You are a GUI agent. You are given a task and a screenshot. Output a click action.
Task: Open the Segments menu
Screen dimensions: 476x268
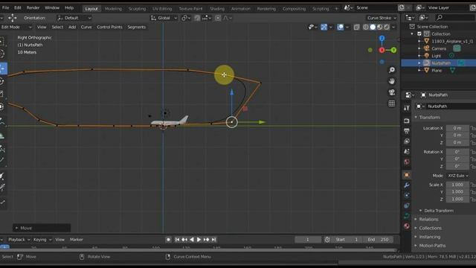[136, 27]
